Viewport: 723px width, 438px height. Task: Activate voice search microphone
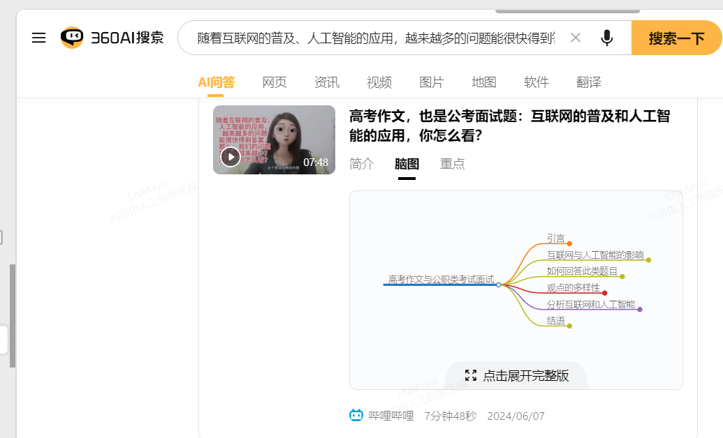point(607,38)
